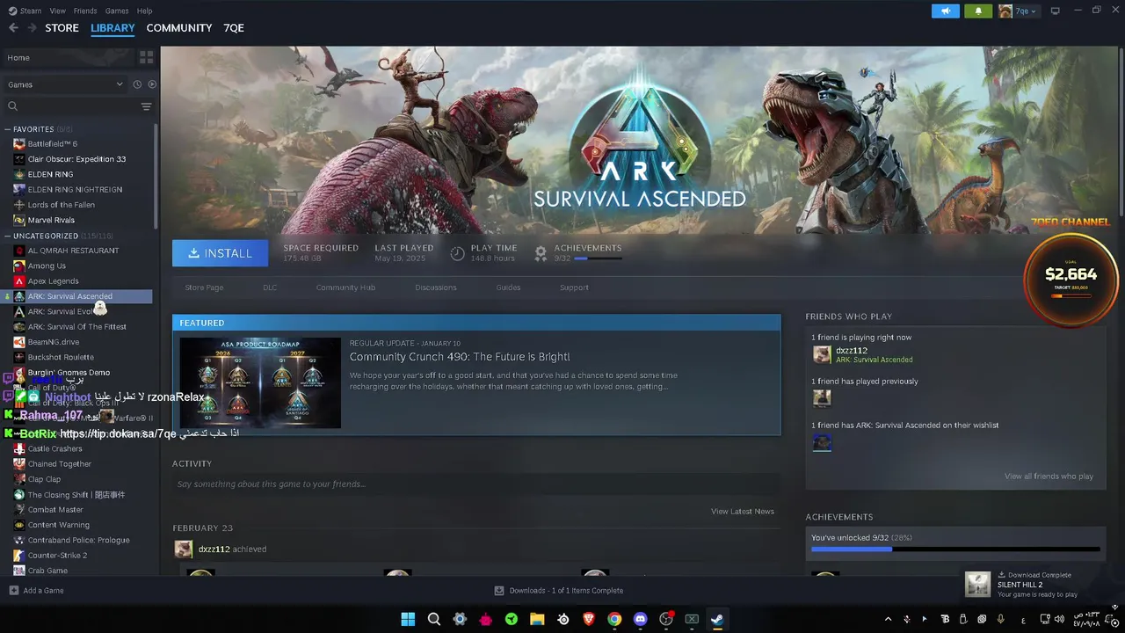Select Apex Legends in the library

53,281
